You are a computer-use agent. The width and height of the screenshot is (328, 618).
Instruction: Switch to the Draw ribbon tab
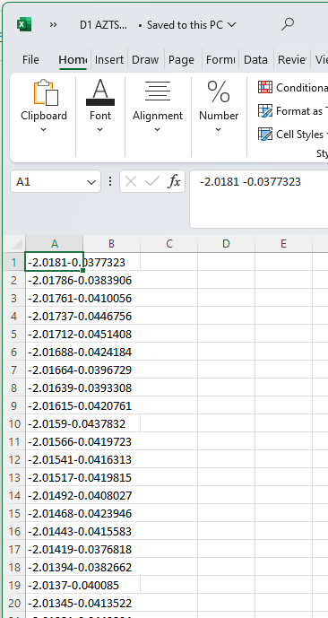point(145,59)
